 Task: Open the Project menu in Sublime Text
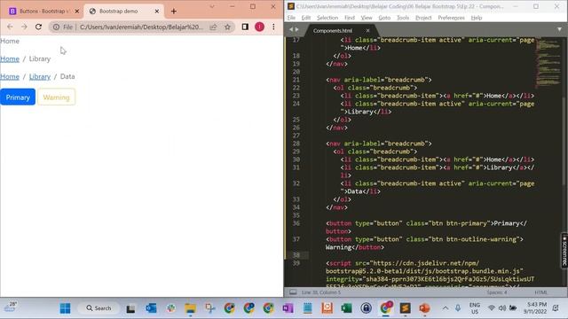[423, 18]
